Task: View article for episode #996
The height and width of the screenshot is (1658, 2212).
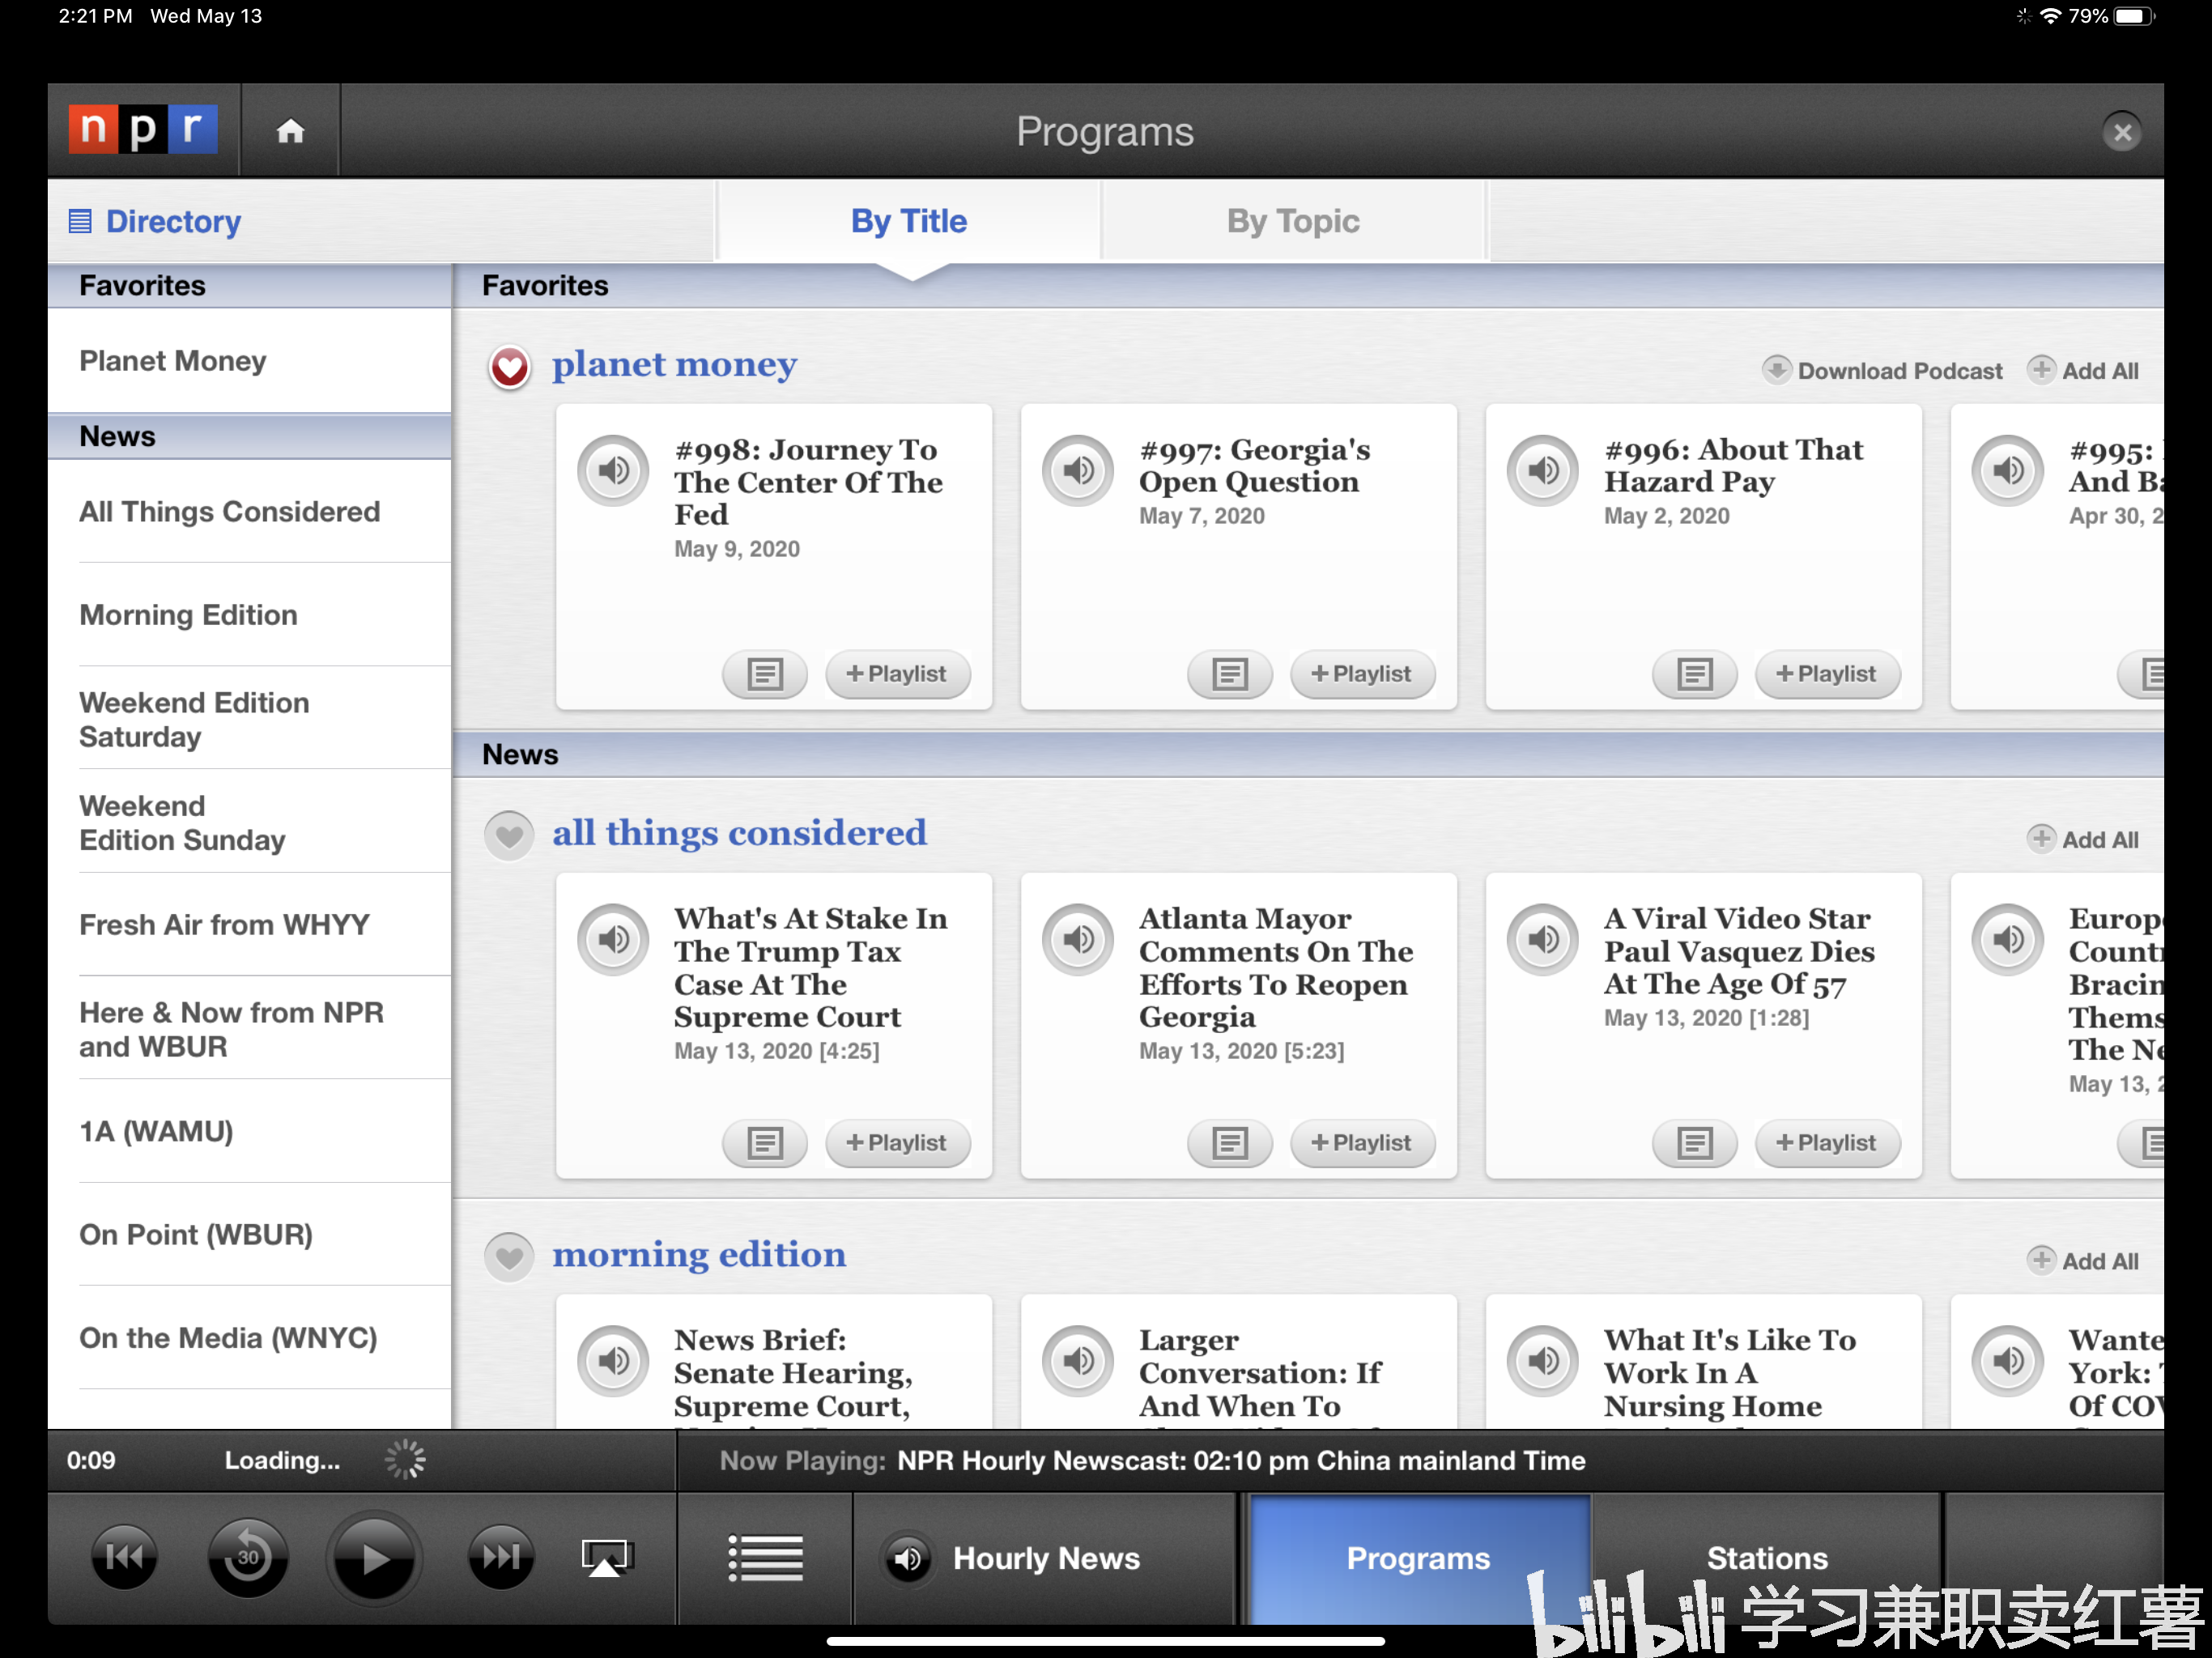Action: [x=1695, y=674]
